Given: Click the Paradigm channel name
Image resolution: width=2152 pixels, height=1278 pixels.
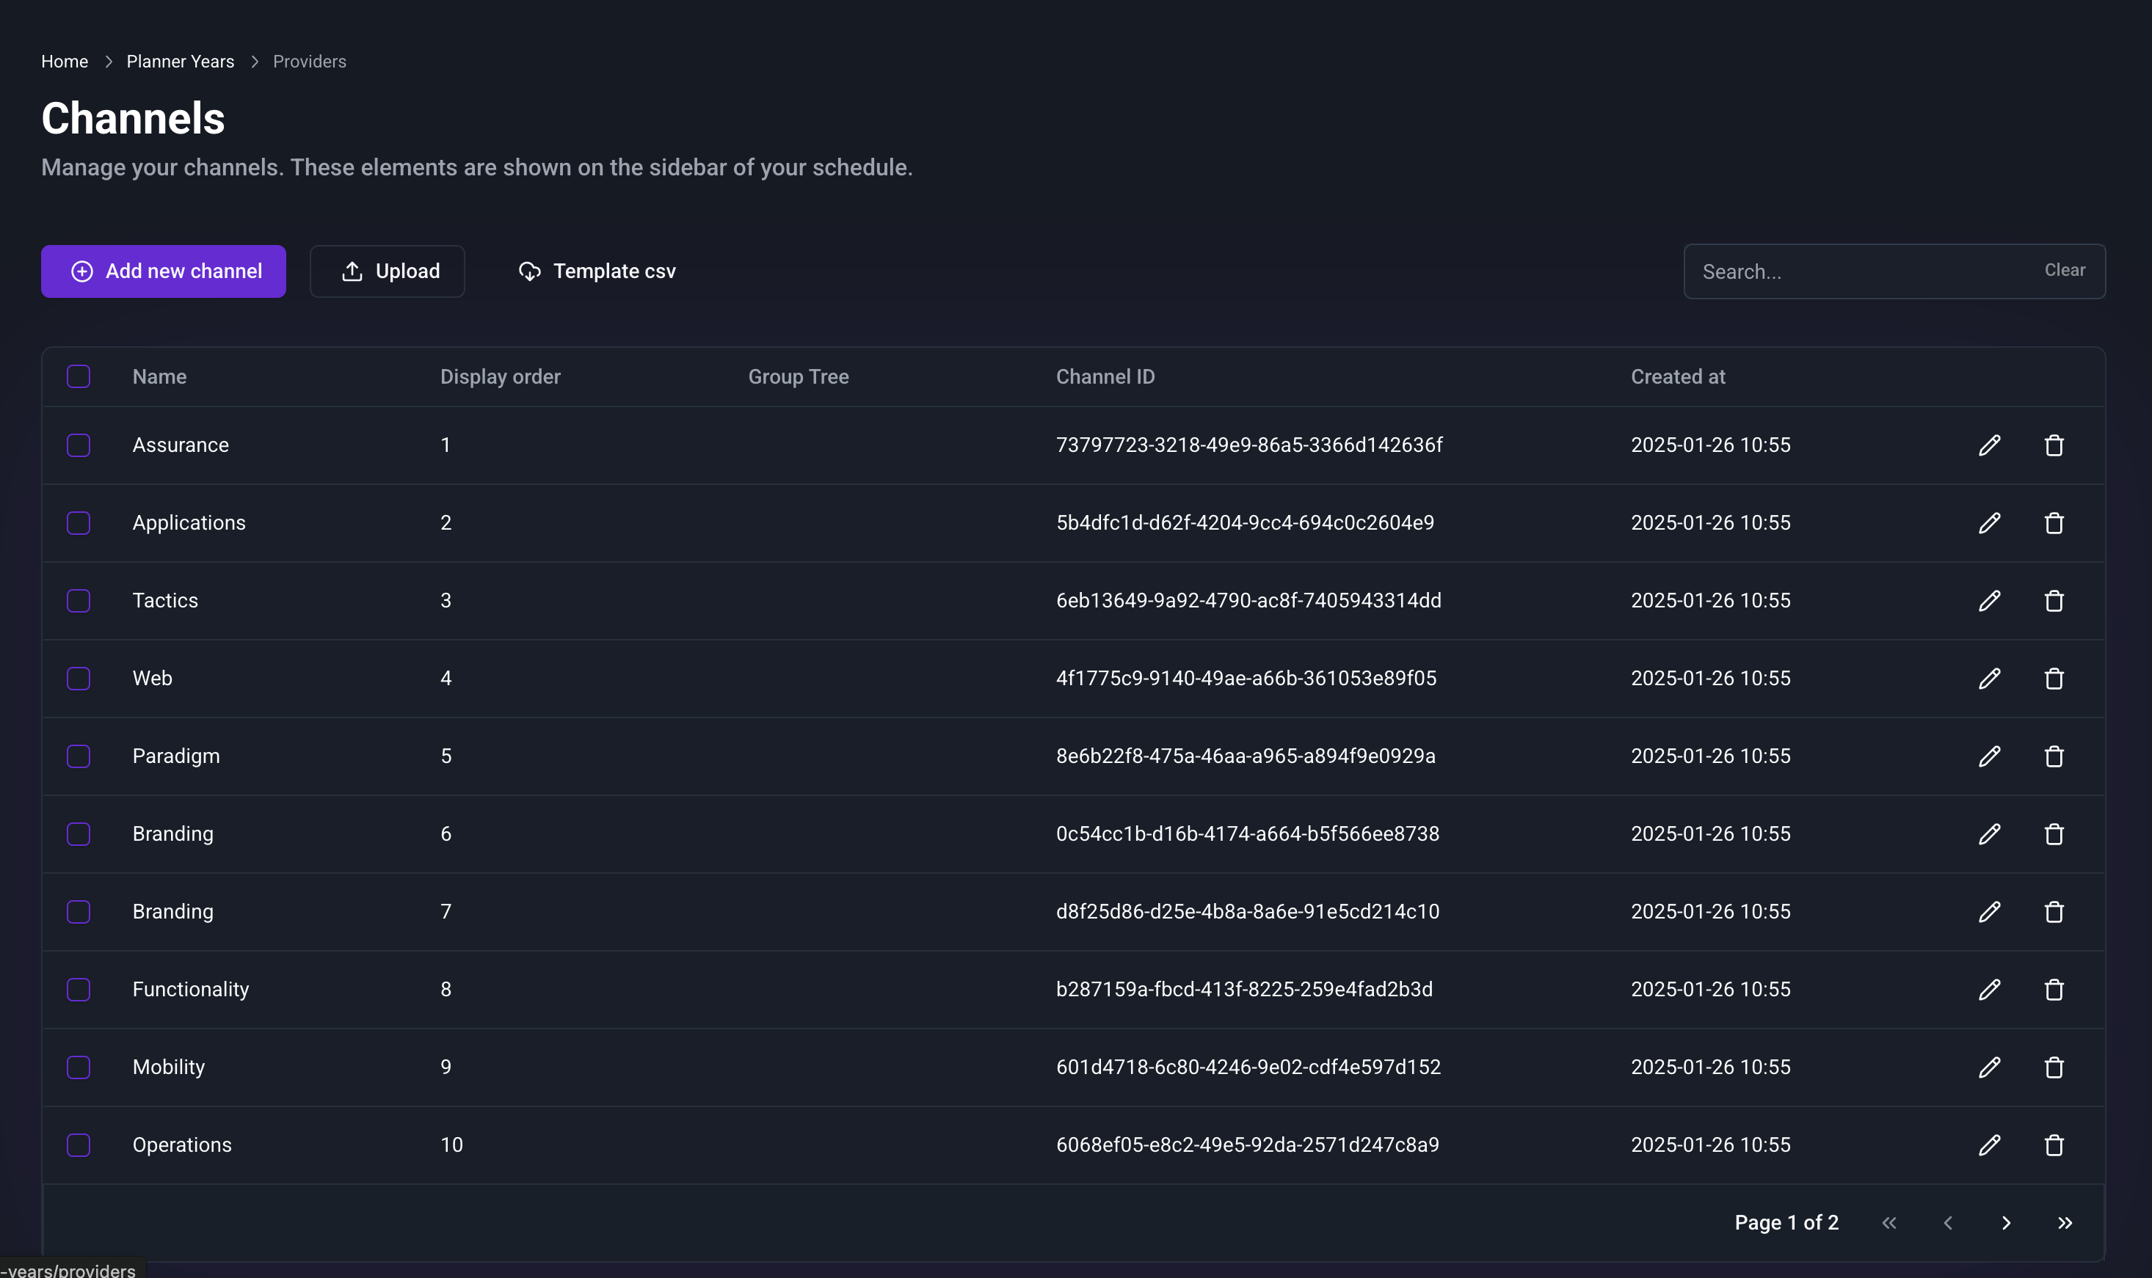Looking at the screenshot, I should [175, 756].
